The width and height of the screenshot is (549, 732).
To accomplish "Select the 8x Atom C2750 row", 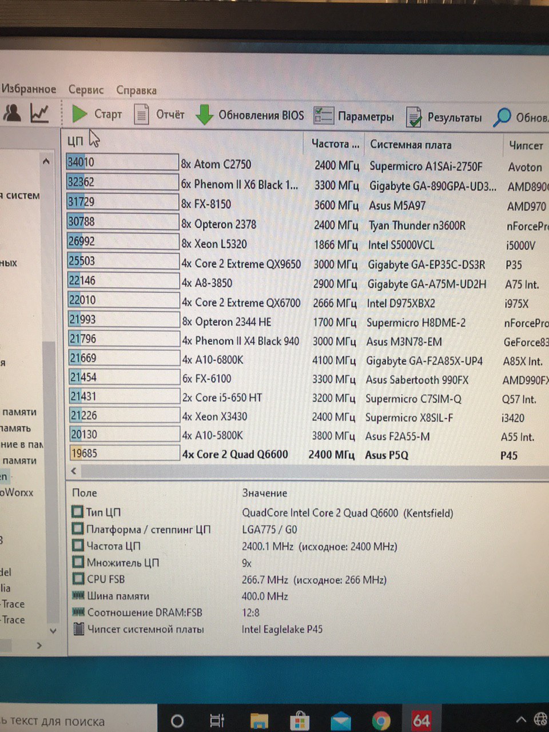I will pos(306,165).
